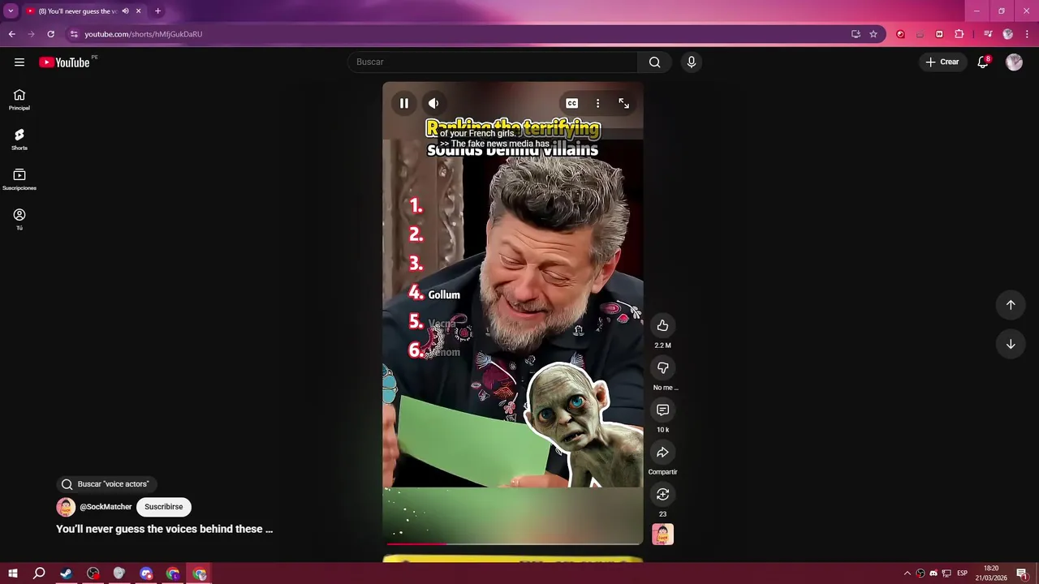Bookmark this page with the star icon
Viewport: 1039px width, 584px height.
[x=873, y=34]
